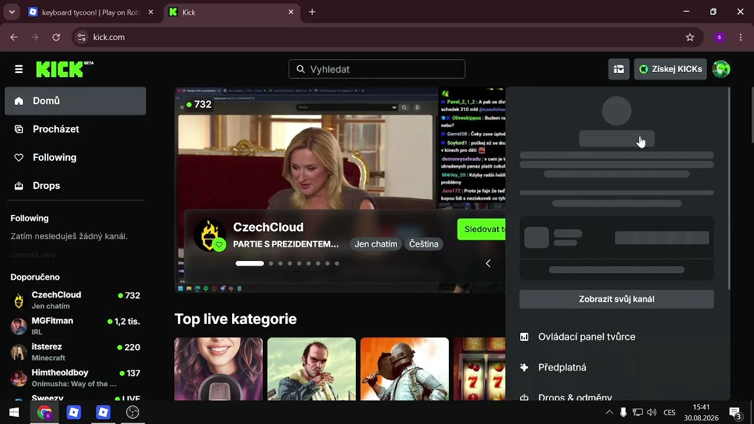Open the taskbar volume control
Screen dimensions: 754x424
[652, 412]
